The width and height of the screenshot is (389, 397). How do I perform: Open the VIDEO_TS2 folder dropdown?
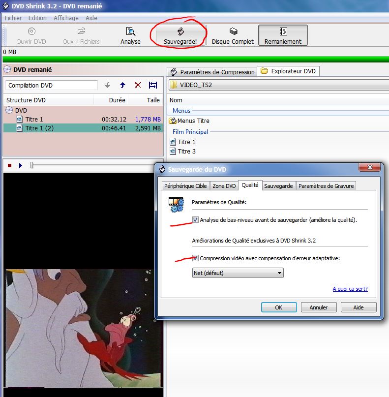point(278,85)
